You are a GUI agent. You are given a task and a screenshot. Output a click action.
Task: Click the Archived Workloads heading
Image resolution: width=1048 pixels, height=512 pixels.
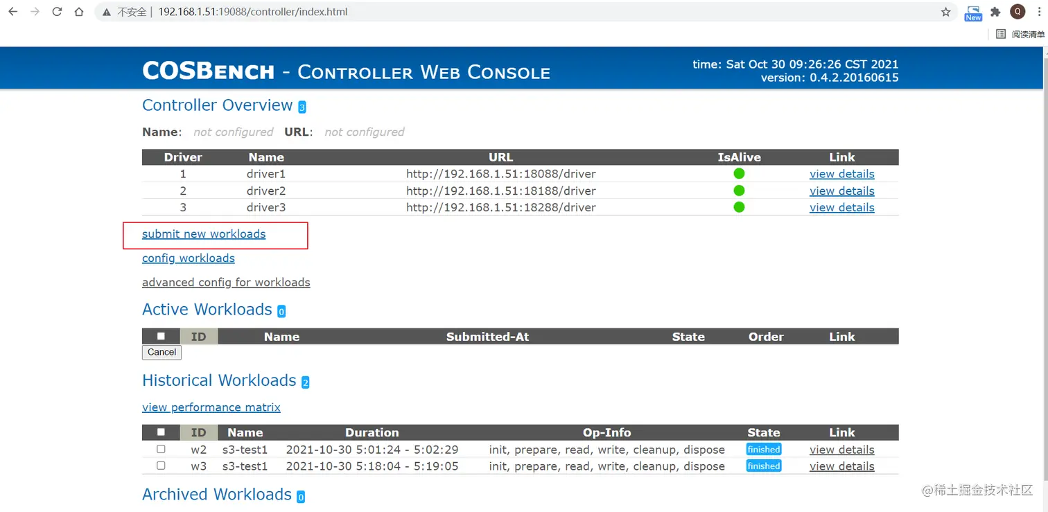[217, 495]
